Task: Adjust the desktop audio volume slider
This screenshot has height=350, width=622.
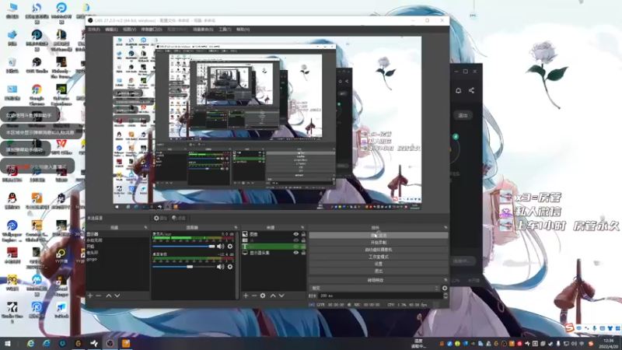Action: tap(183, 267)
